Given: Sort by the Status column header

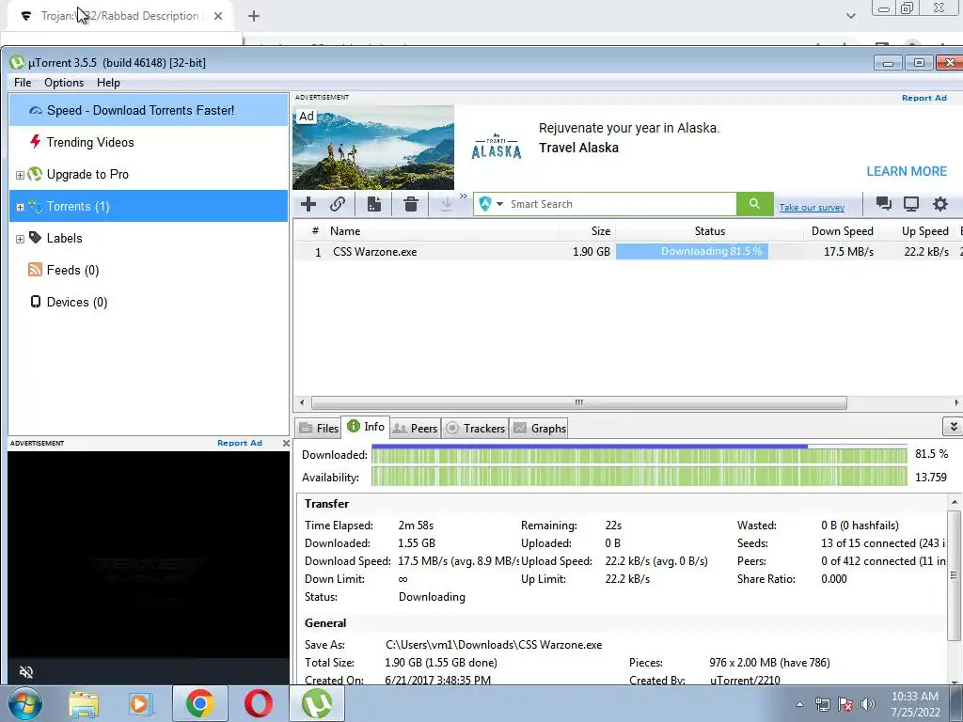Looking at the screenshot, I should 709,231.
